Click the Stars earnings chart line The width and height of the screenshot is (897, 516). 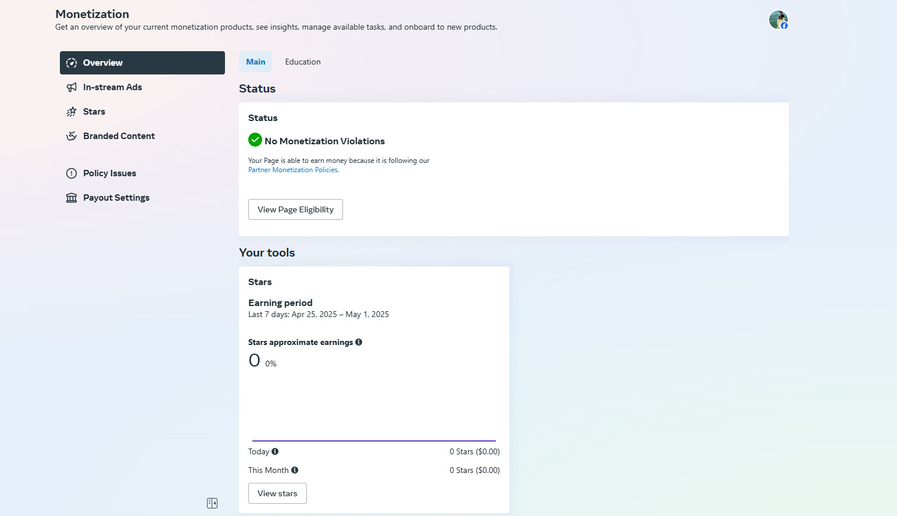coord(374,441)
